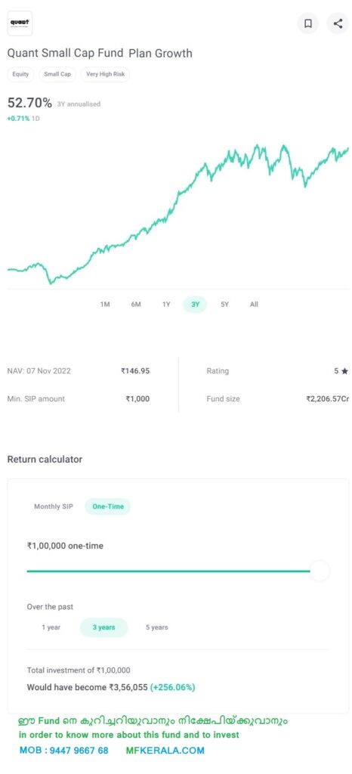Screen dimensions: 352x774
Task: Bookmark the Quant Small Cap Fund
Action: click(x=308, y=23)
